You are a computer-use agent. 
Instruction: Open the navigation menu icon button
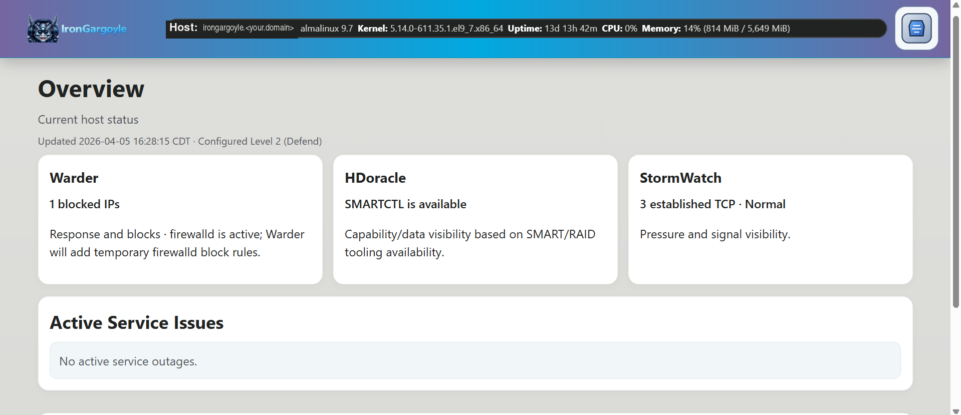tap(916, 29)
